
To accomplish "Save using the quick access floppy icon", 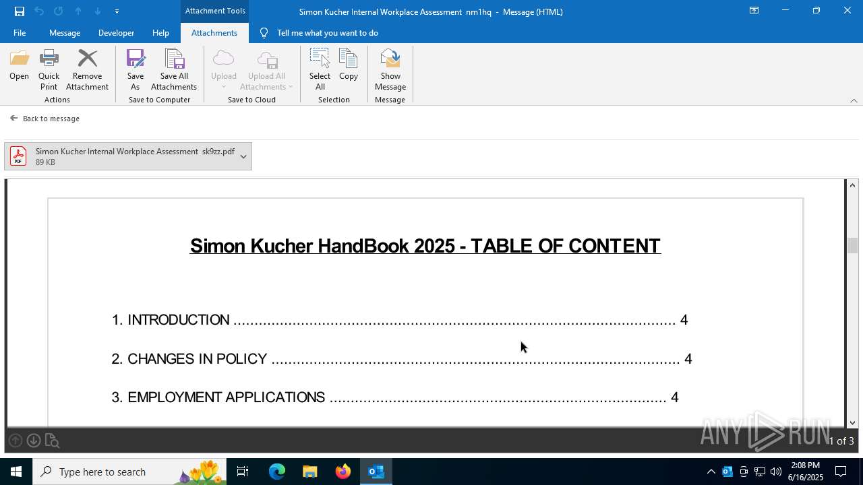I will (x=20, y=11).
